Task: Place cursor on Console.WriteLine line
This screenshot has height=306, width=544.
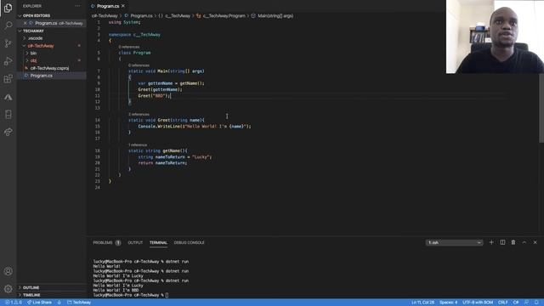Action: (x=195, y=127)
